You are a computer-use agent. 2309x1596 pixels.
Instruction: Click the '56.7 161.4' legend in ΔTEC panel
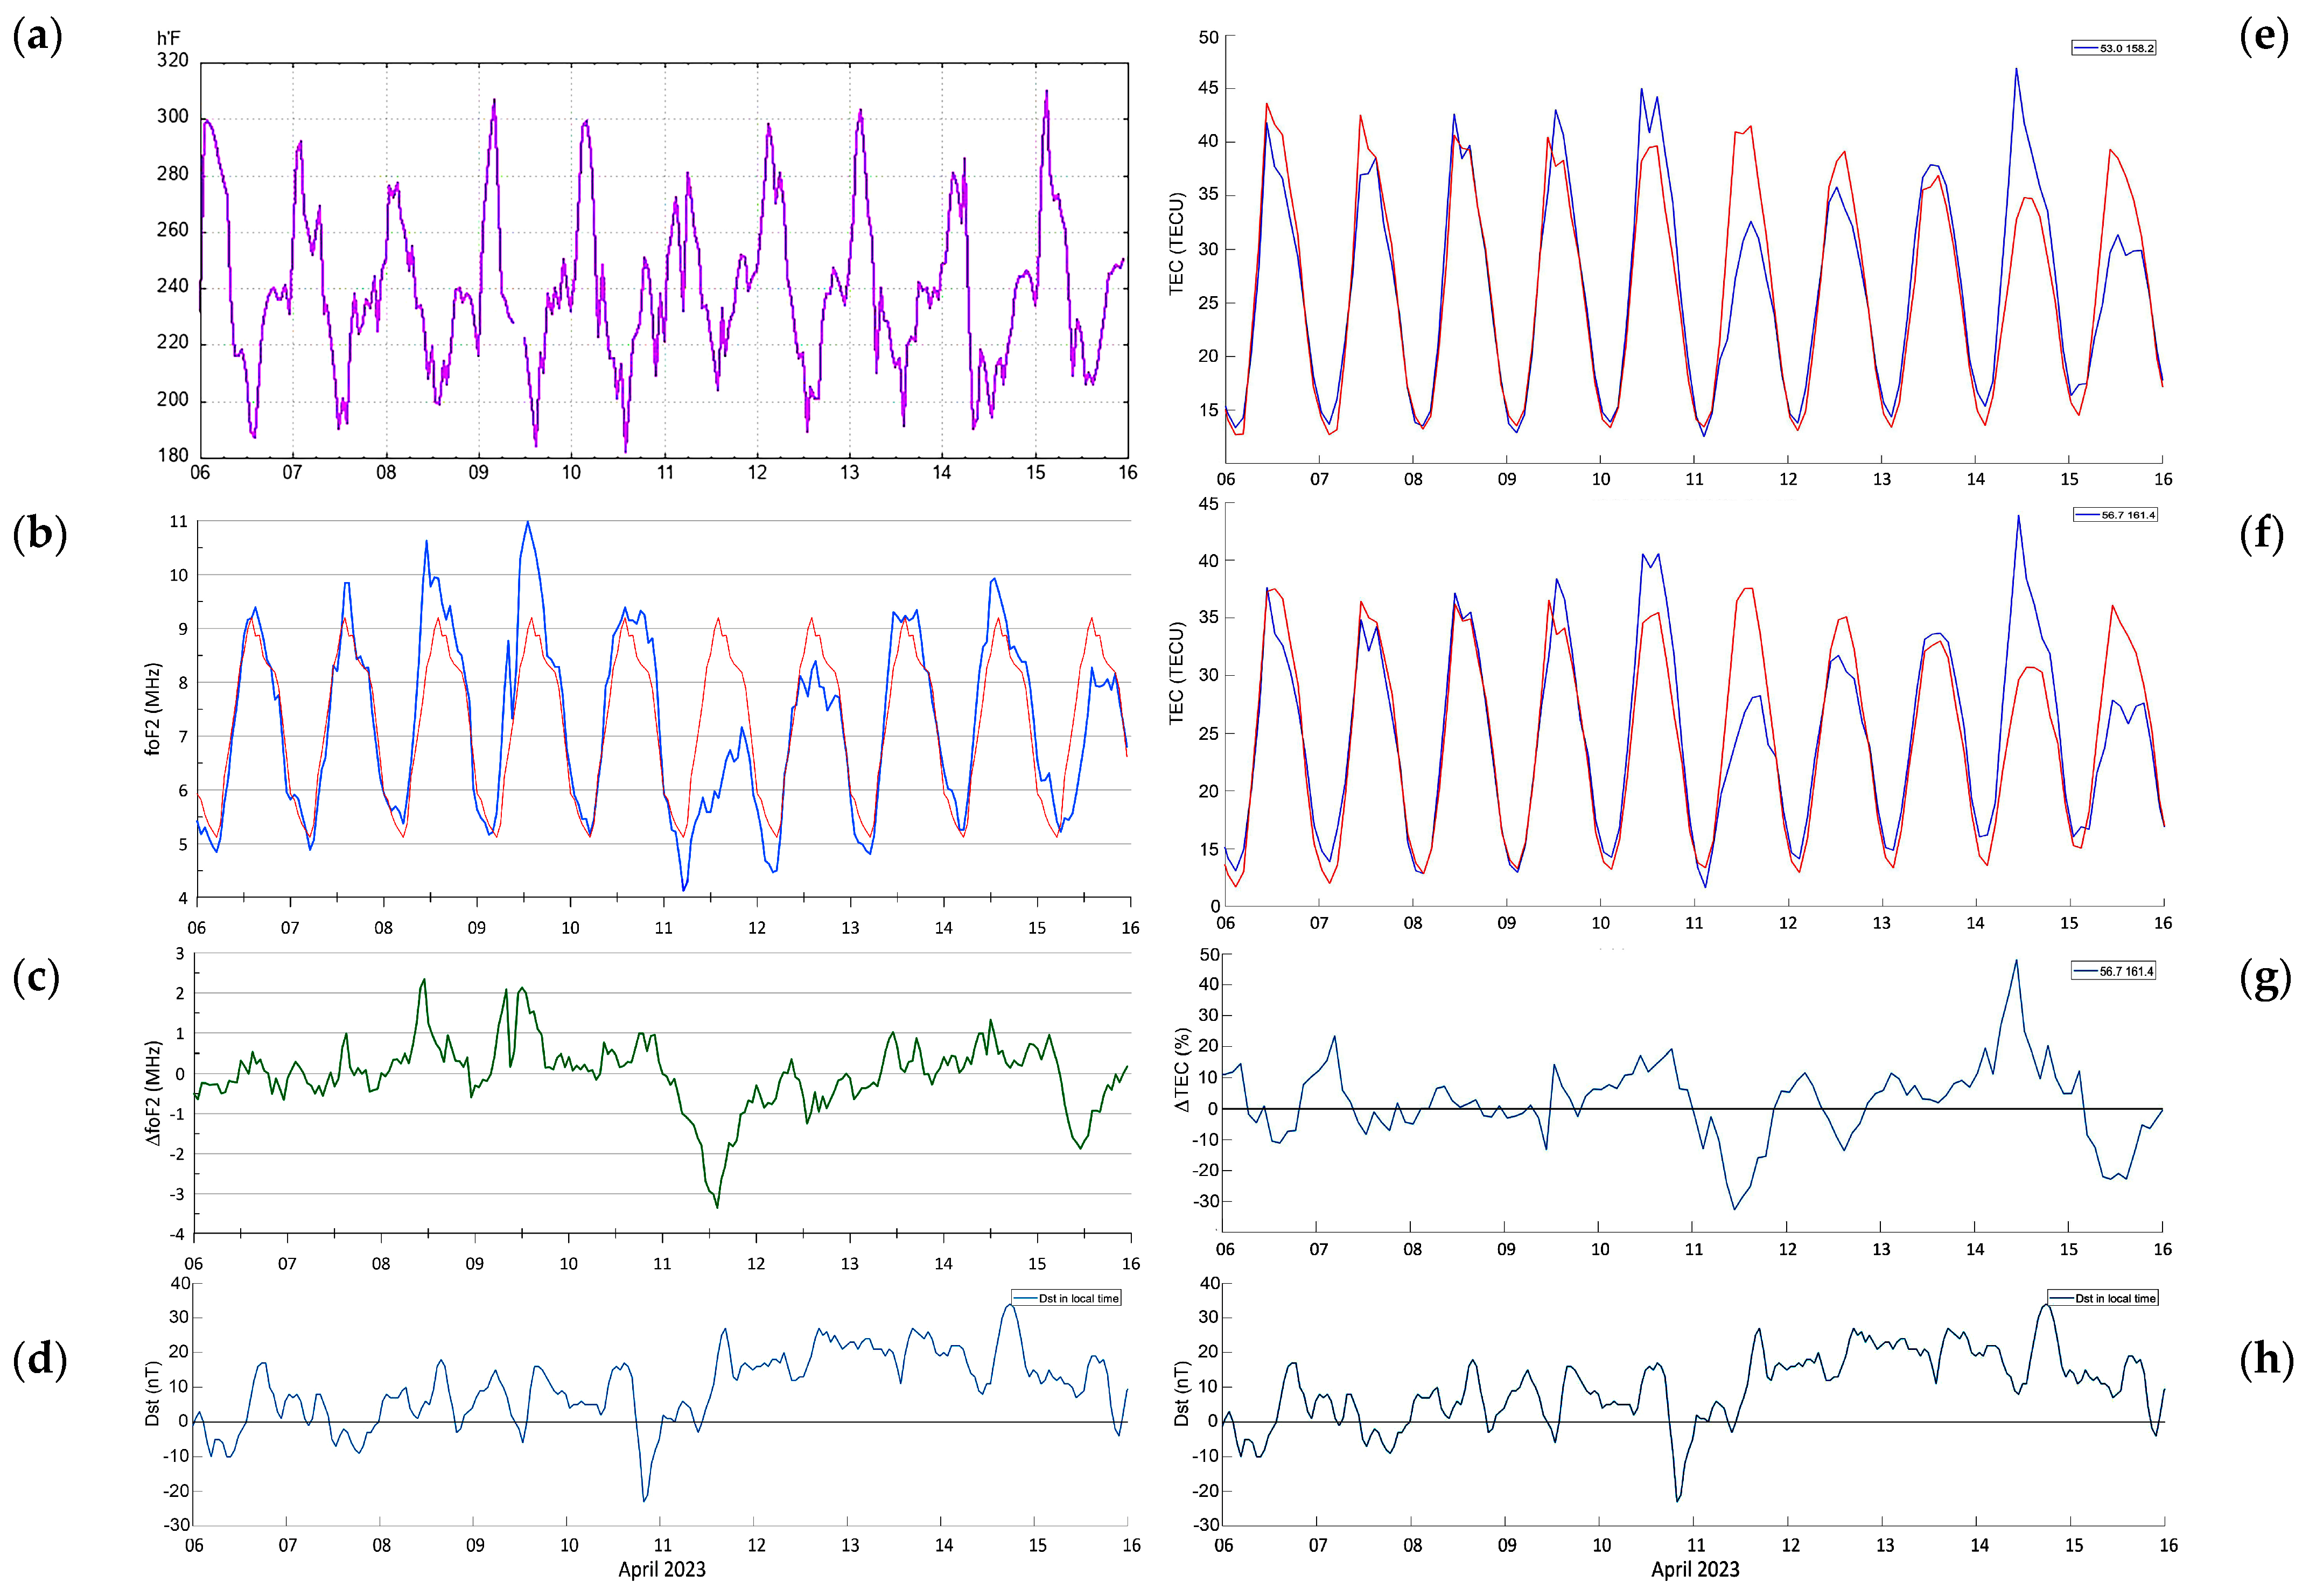(x=2114, y=971)
